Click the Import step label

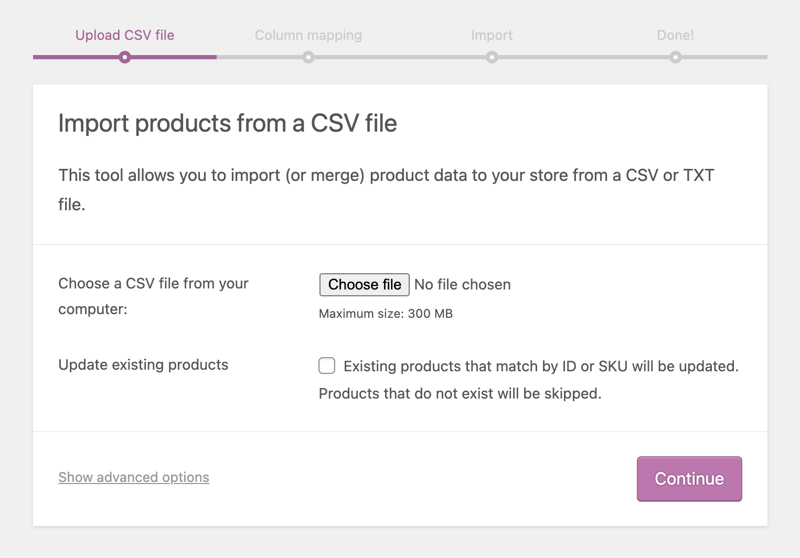(492, 35)
